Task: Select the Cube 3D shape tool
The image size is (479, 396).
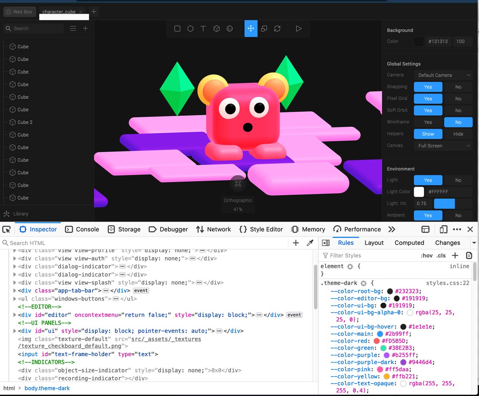Action: tap(216, 28)
